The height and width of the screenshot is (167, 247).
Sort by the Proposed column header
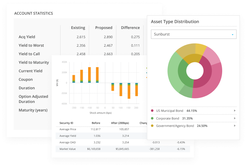pos(103,28)
